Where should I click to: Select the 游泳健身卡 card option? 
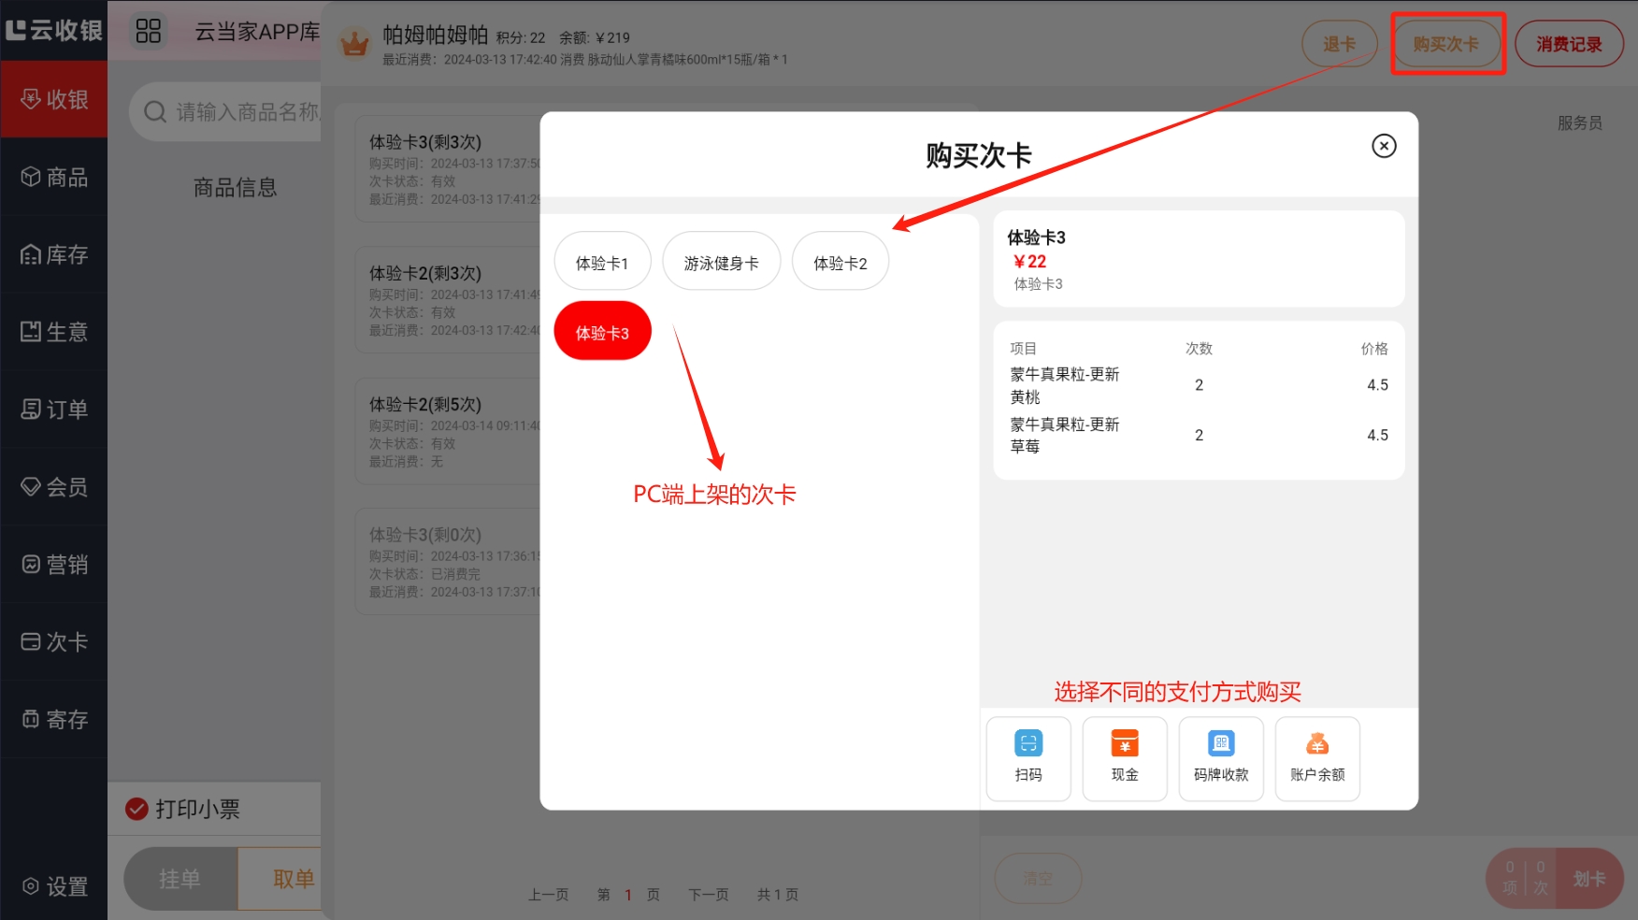click(x=721, y=263)
